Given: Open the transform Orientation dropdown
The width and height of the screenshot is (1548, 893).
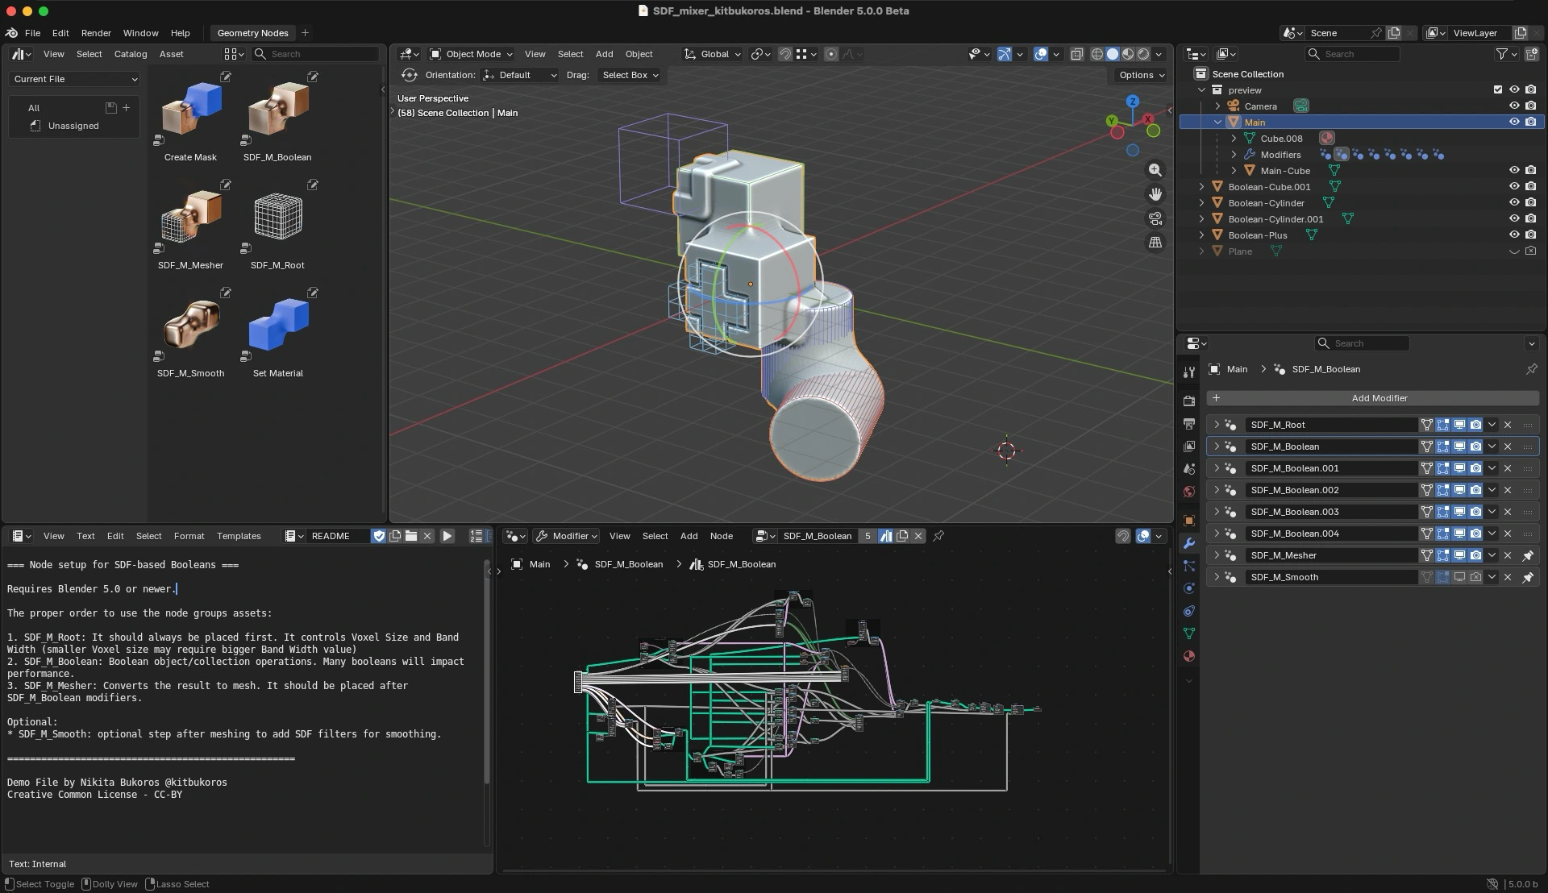Looking at the screenshot, I should [519, 75].
